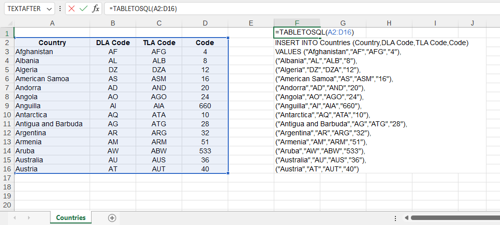500x225 pixels.
Task: Select column H header
Action: 389,23
